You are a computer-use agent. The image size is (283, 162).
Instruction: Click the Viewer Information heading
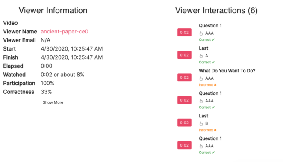click(53, 10)
